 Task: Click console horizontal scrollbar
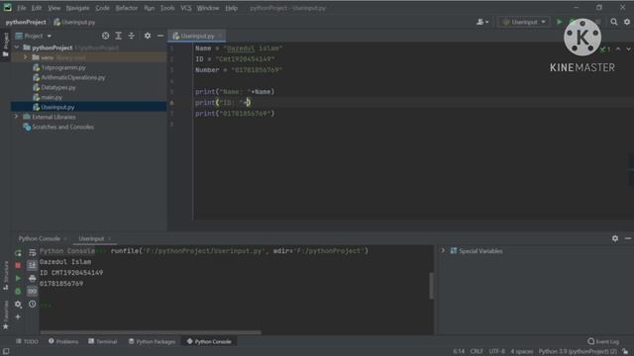(x=151, y=332)
